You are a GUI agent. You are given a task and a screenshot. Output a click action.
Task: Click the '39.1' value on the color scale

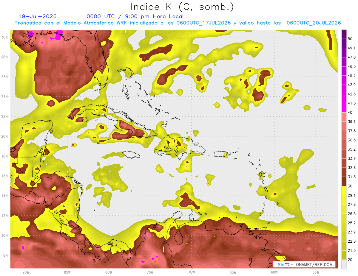click(x=352, y=122)
